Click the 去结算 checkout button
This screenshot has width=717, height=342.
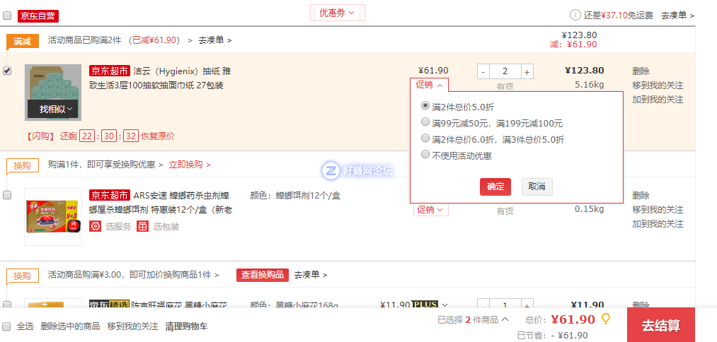point(661,325)
